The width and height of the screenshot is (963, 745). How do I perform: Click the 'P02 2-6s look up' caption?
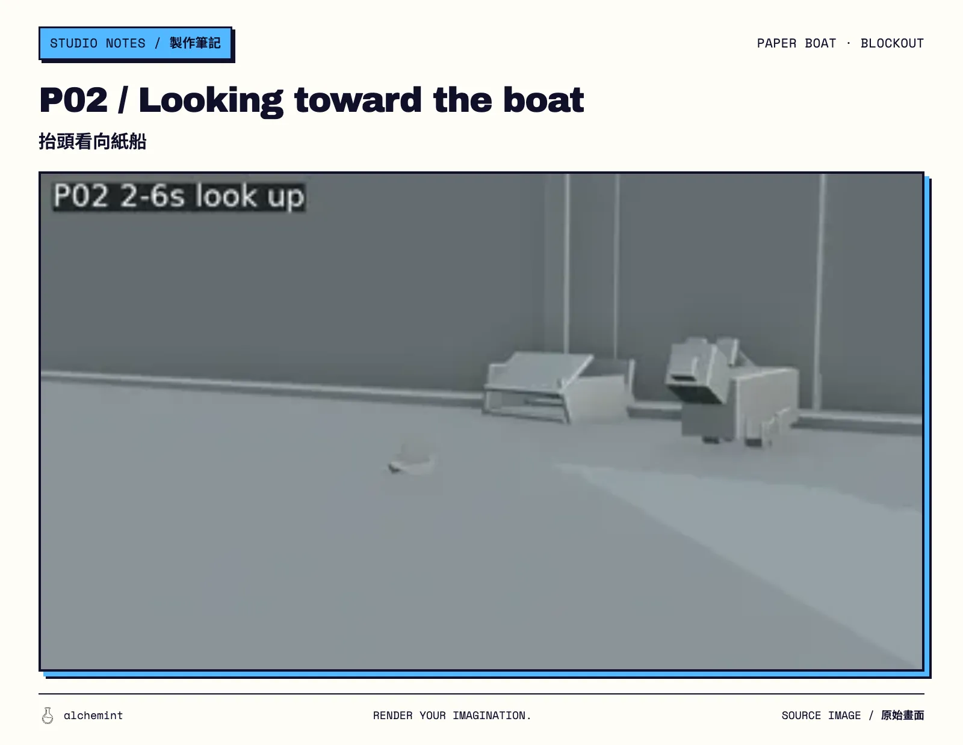[x=179, y=197]
